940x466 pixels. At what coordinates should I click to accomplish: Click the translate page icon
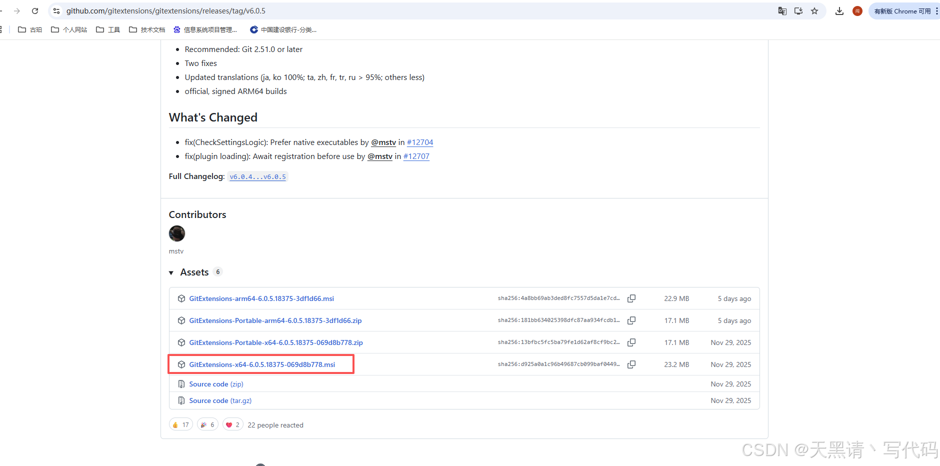tap(782, 11)
